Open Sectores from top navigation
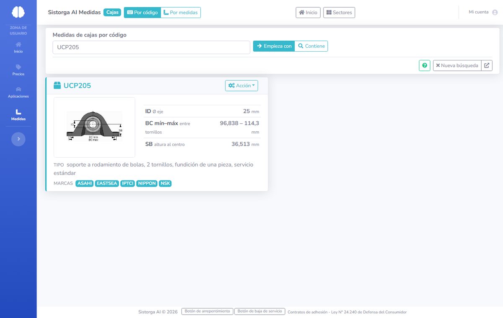The width and height of the screenshot is (503, 318). click(339, 13)
